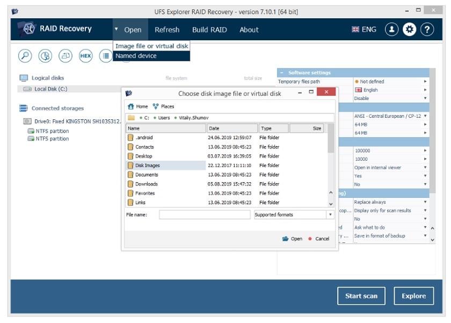Image resolution: width=451 pixels, height=323 pixels.
Task: Go to Home in file dialog
Action: pyautogui.click(x=138, y=106)
